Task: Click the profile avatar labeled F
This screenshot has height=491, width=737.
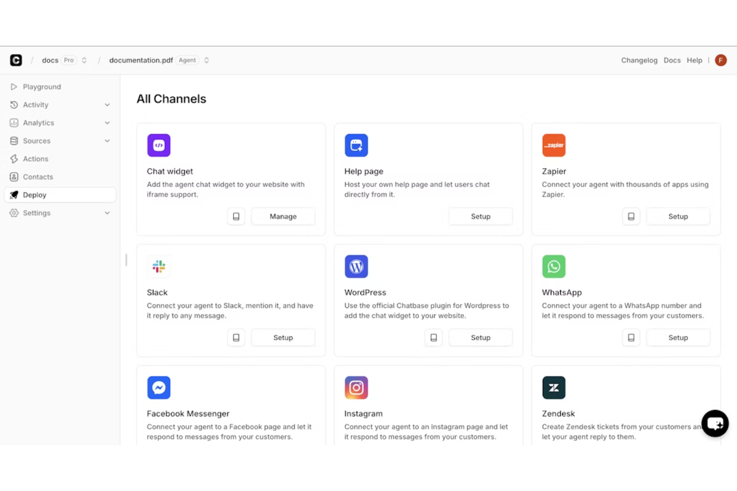Action: coord(721,60)
